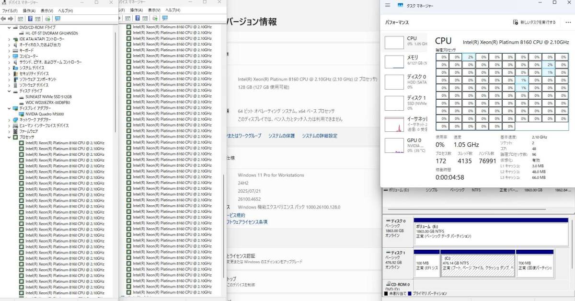Screen dimensions: 575x301
Task: Click action pane icon in right Device Manager toolbar
Action: click(x=145, y=19)
